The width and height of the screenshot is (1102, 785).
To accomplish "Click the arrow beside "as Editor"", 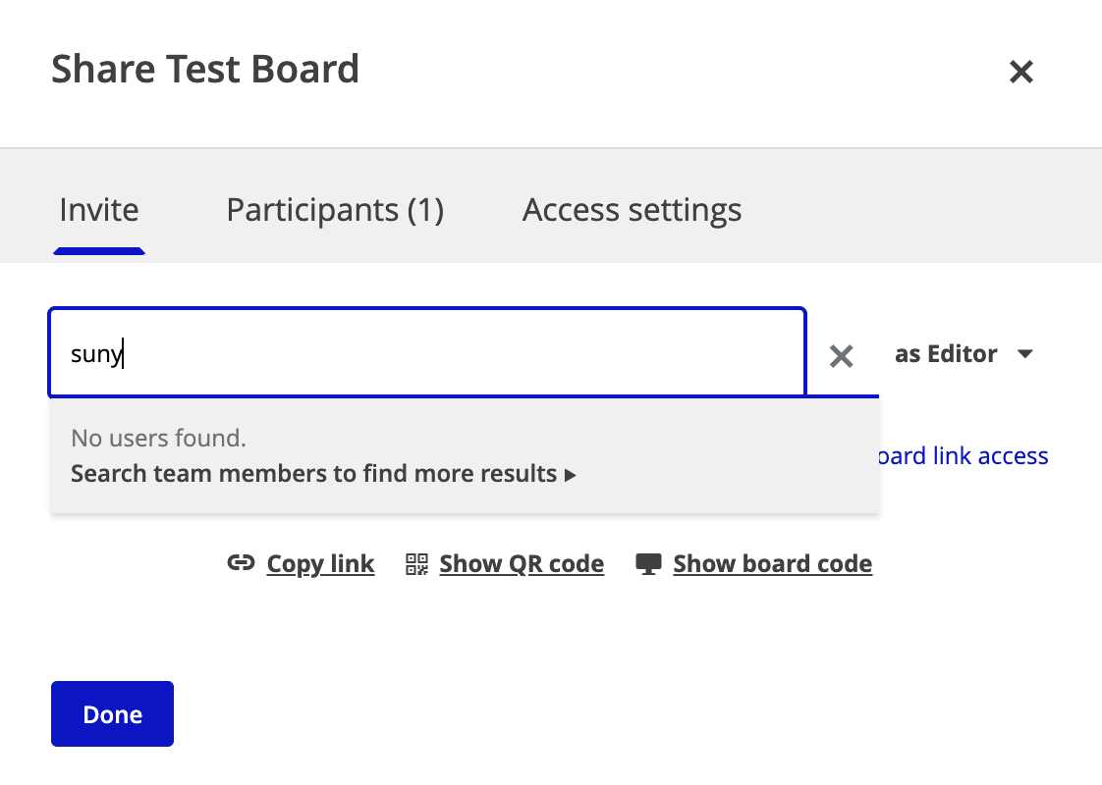I will point(1025,354).
